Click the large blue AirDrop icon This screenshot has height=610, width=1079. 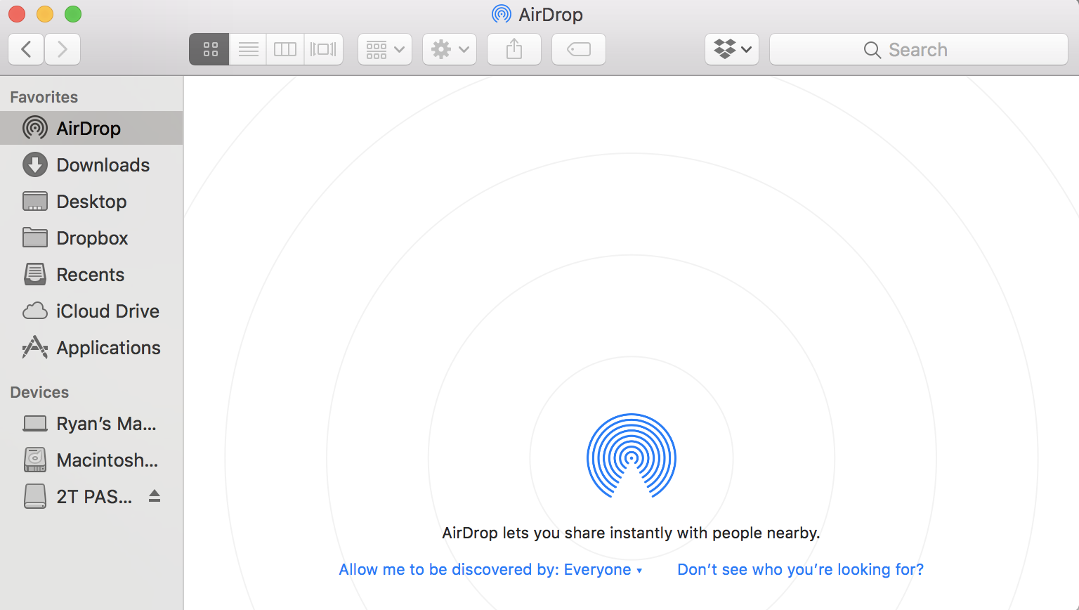click(632, 455)
